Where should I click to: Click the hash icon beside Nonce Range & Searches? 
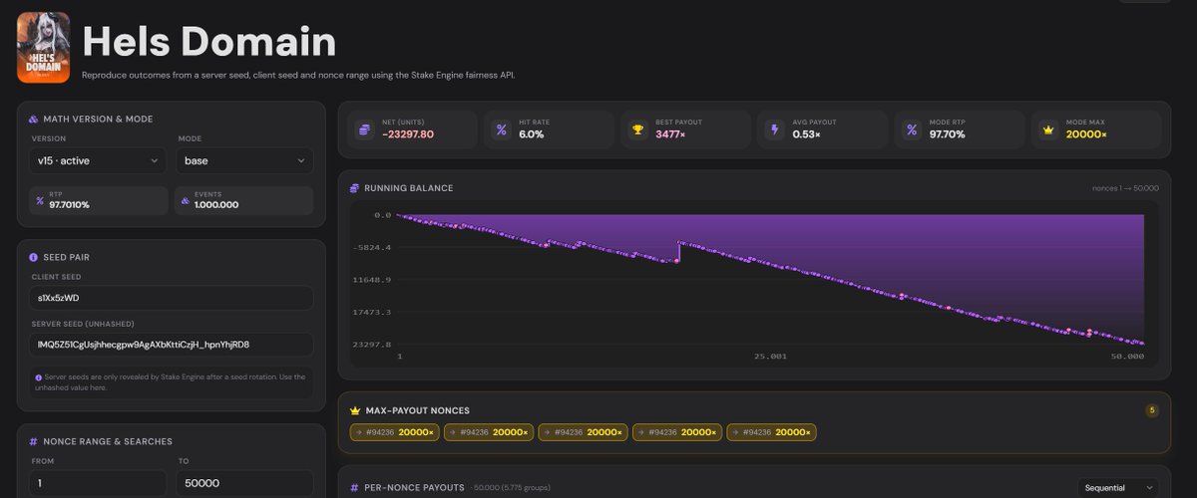coord(34,441)
